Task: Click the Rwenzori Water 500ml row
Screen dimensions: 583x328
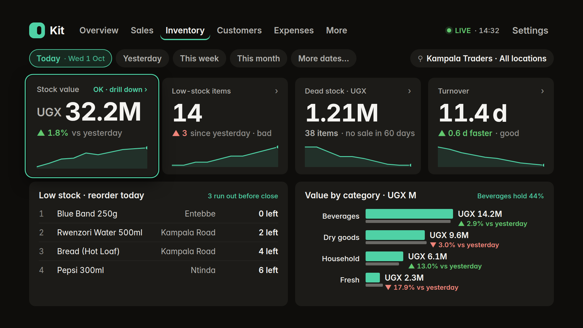Action: tap(159, 233)
